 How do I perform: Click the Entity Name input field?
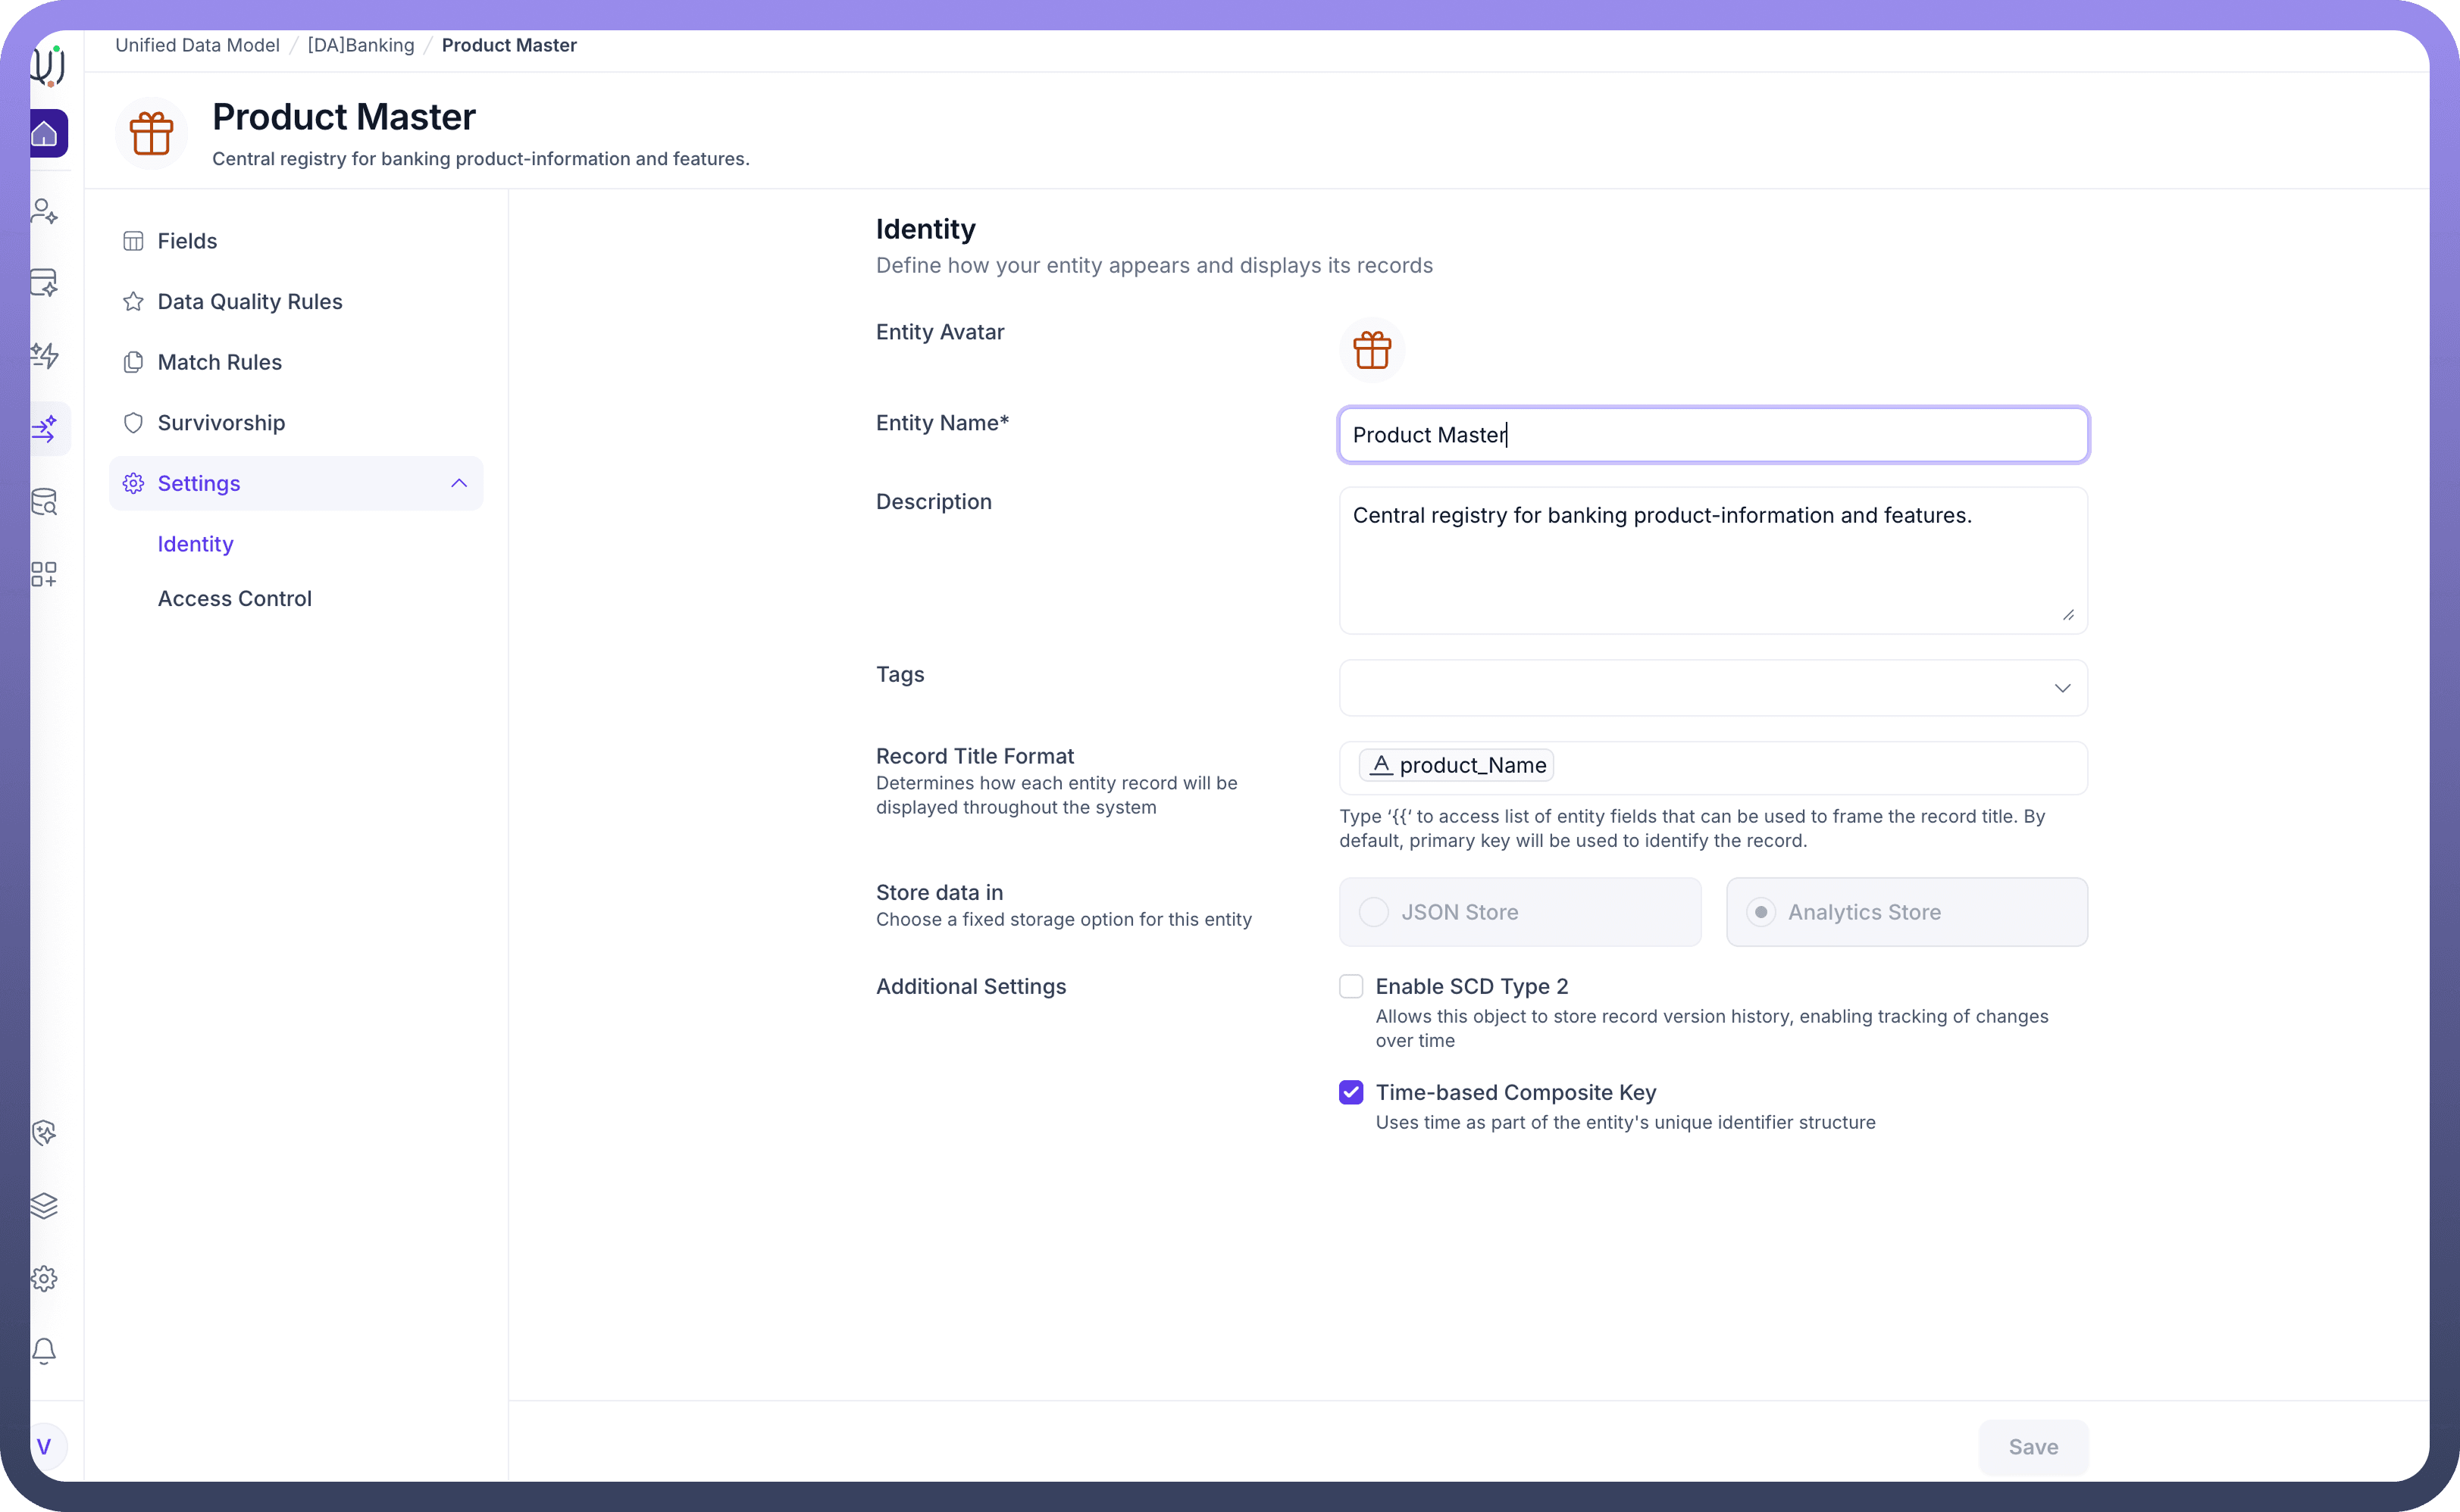pyautogui.click(x=1712, y=435)
